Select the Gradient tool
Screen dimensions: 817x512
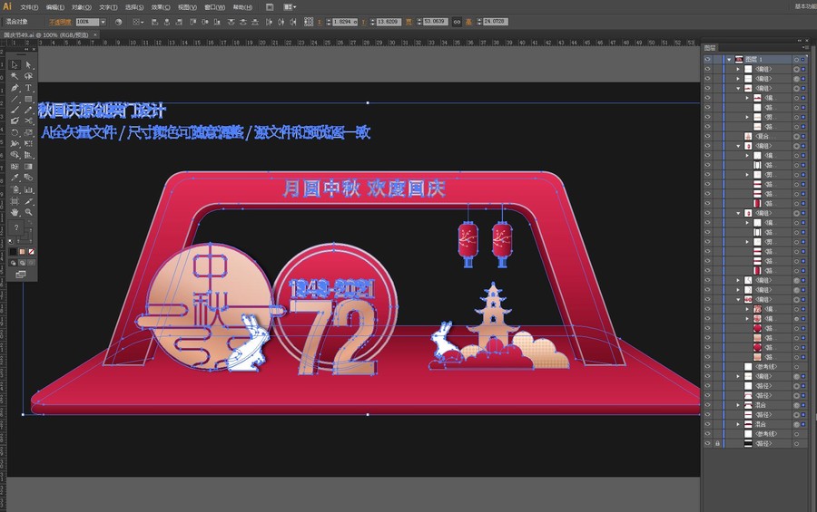[28, 166]
